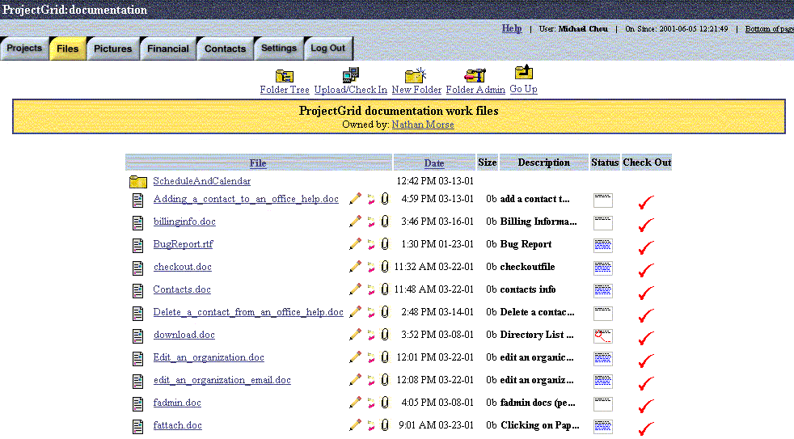Click red check-out mark for fadmin.doc
The image size is (794, 439).
point(646,405)
